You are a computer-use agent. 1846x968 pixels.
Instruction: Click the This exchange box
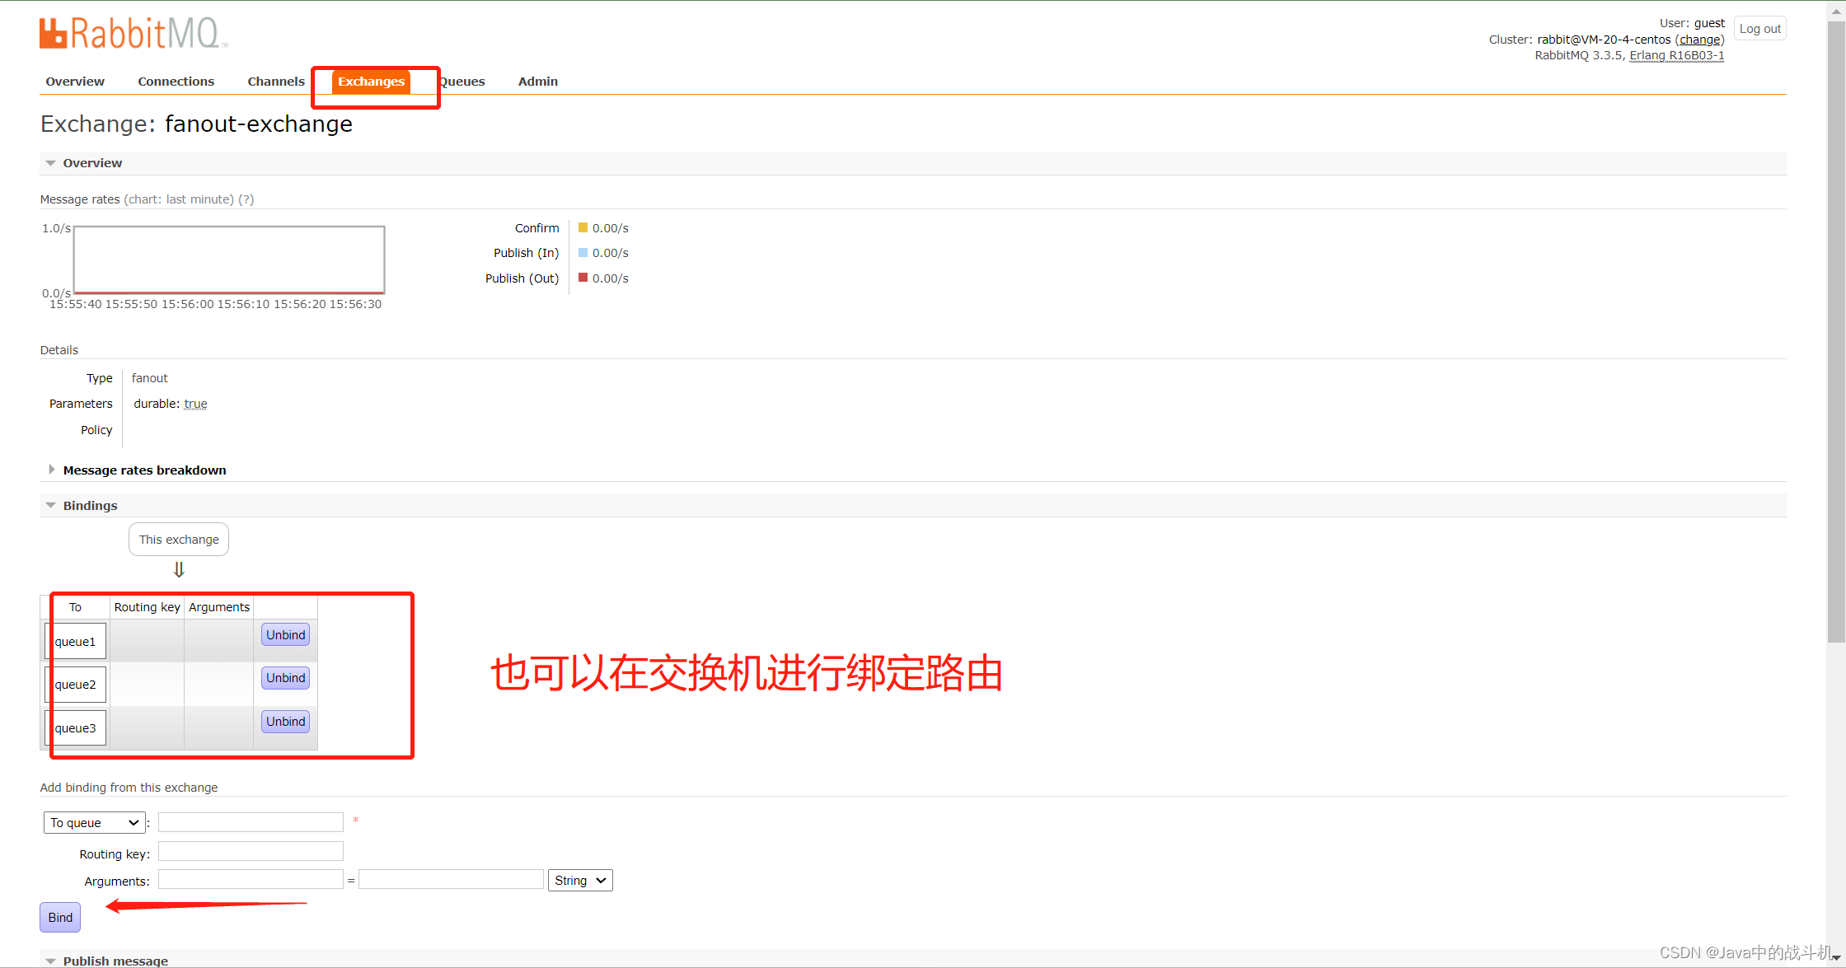coord(179,540)
